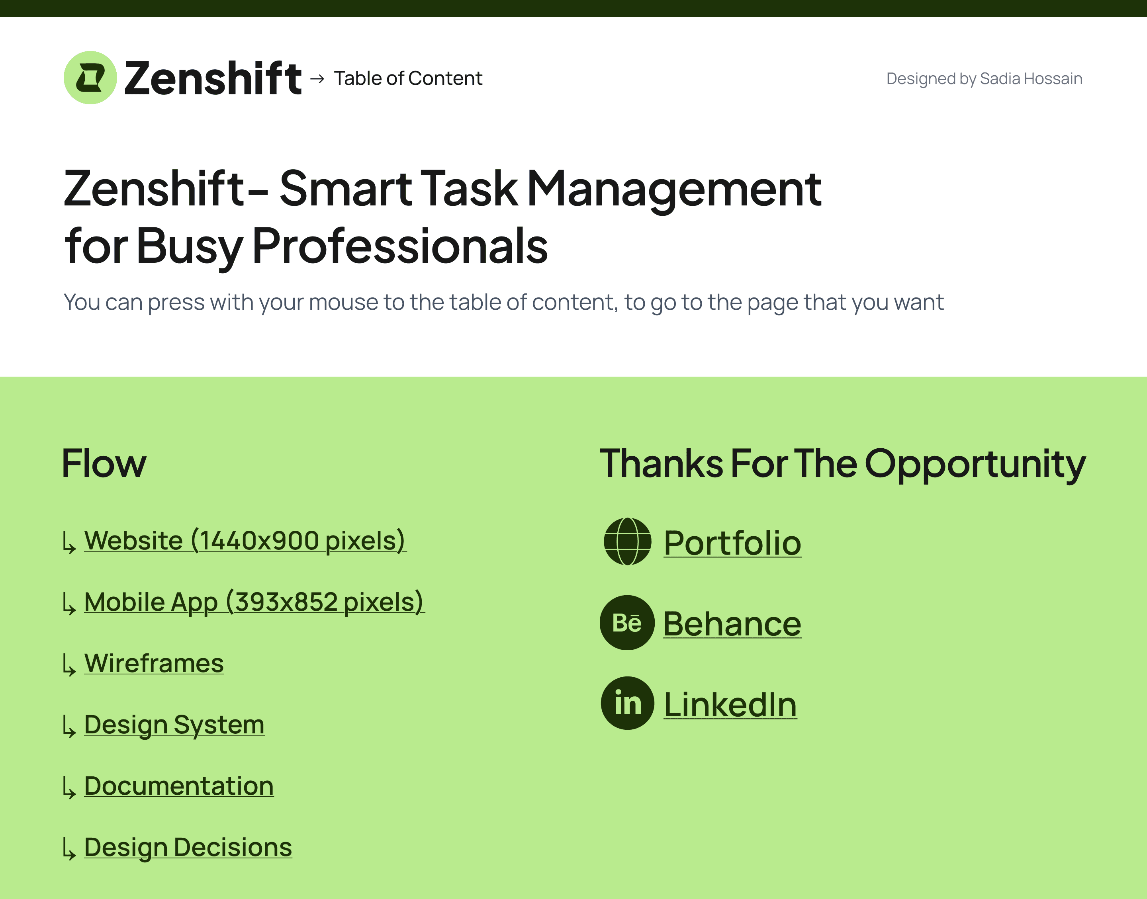Click the arrow icon before Mobile App link

pyautogui.click(x=69, y=604)
